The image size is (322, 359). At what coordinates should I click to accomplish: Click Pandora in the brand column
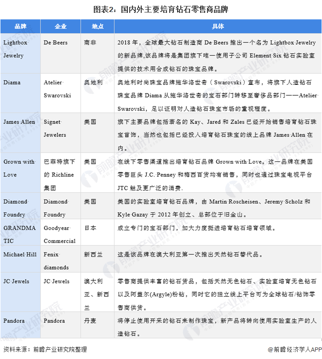tap(20, 325)
